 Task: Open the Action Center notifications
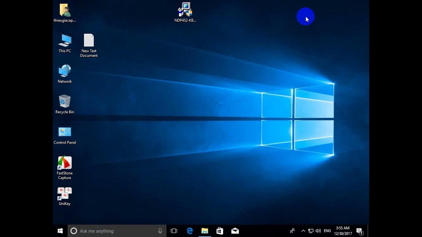point(360,231)
